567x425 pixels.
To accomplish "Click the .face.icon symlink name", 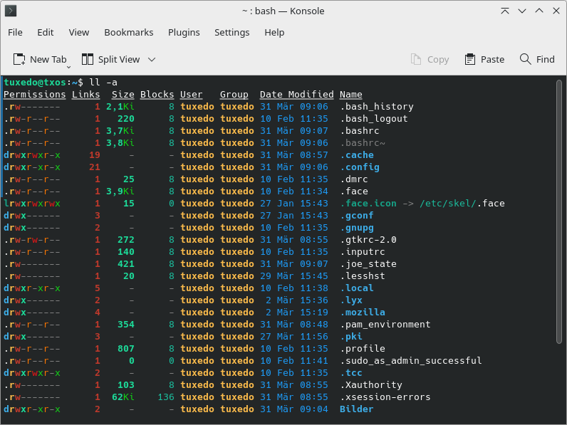I will 368,204.
